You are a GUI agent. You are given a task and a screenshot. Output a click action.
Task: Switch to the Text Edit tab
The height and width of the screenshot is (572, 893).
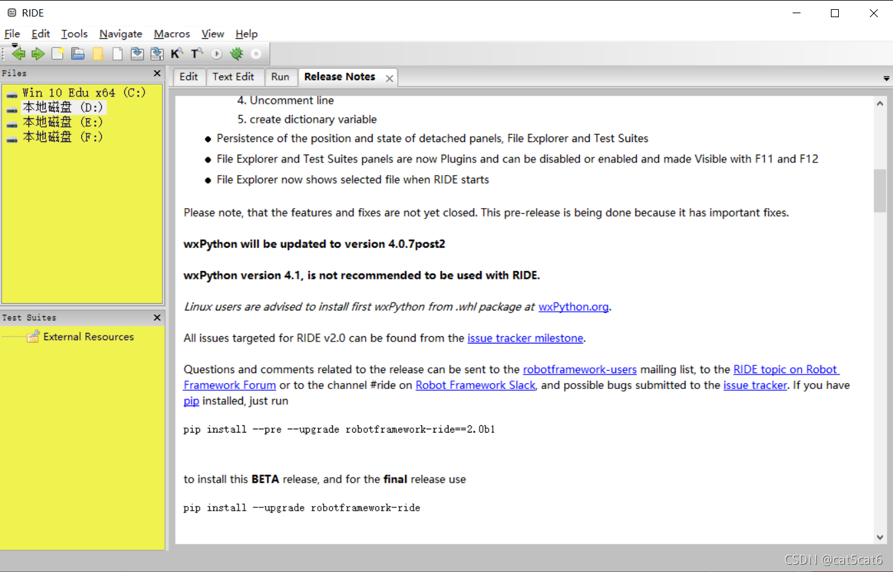(234, 77)
